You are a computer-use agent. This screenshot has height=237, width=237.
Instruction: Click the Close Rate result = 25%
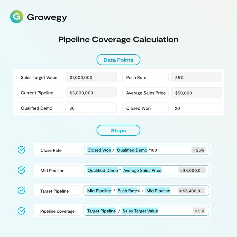(x=198, y=150)
